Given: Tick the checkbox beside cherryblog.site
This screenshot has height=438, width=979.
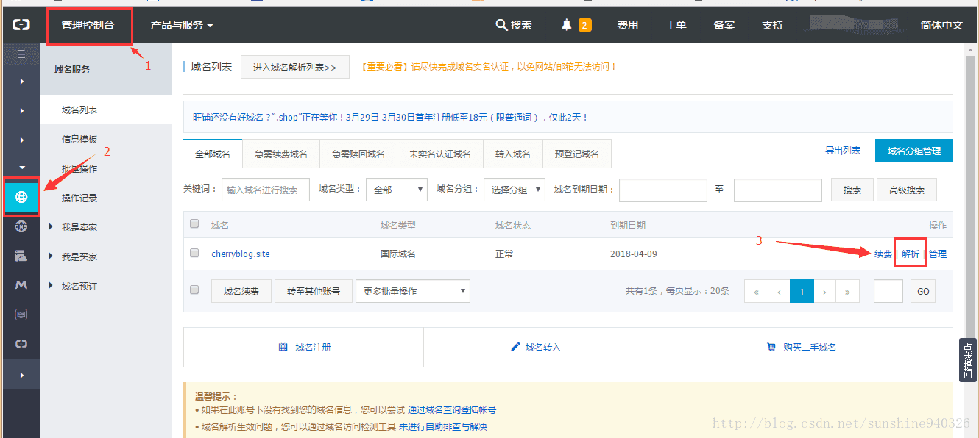Looking at the screenshot, I should pos(194,253).
